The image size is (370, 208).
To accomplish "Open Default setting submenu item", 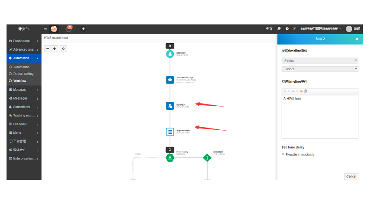I will 23,74.
